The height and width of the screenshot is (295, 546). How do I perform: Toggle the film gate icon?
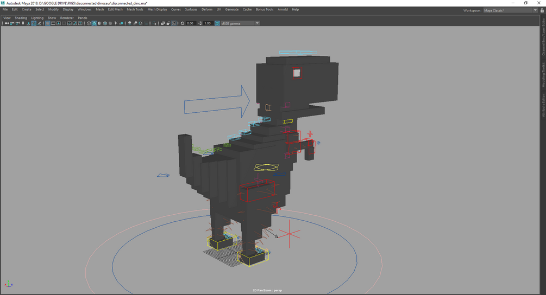coord(53,23)
